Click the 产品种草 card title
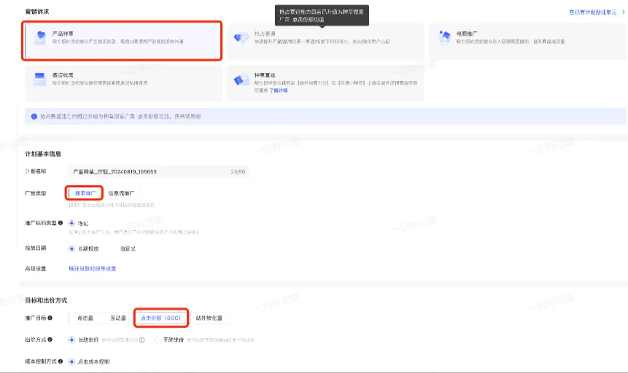628x373 pixels. [x=63, y=34]
